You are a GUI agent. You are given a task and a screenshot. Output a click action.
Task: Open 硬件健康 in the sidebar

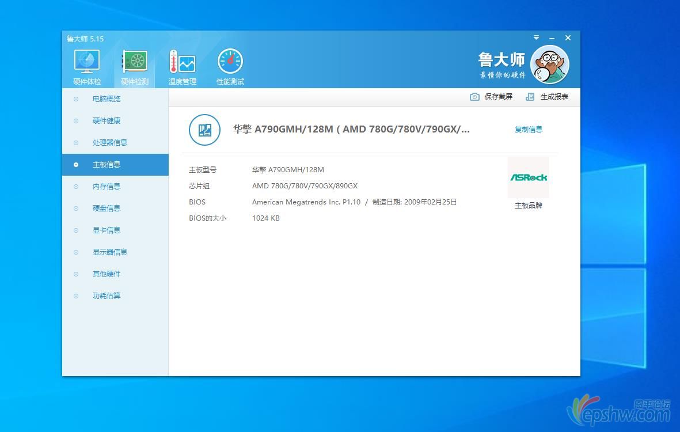click(115, 120)
